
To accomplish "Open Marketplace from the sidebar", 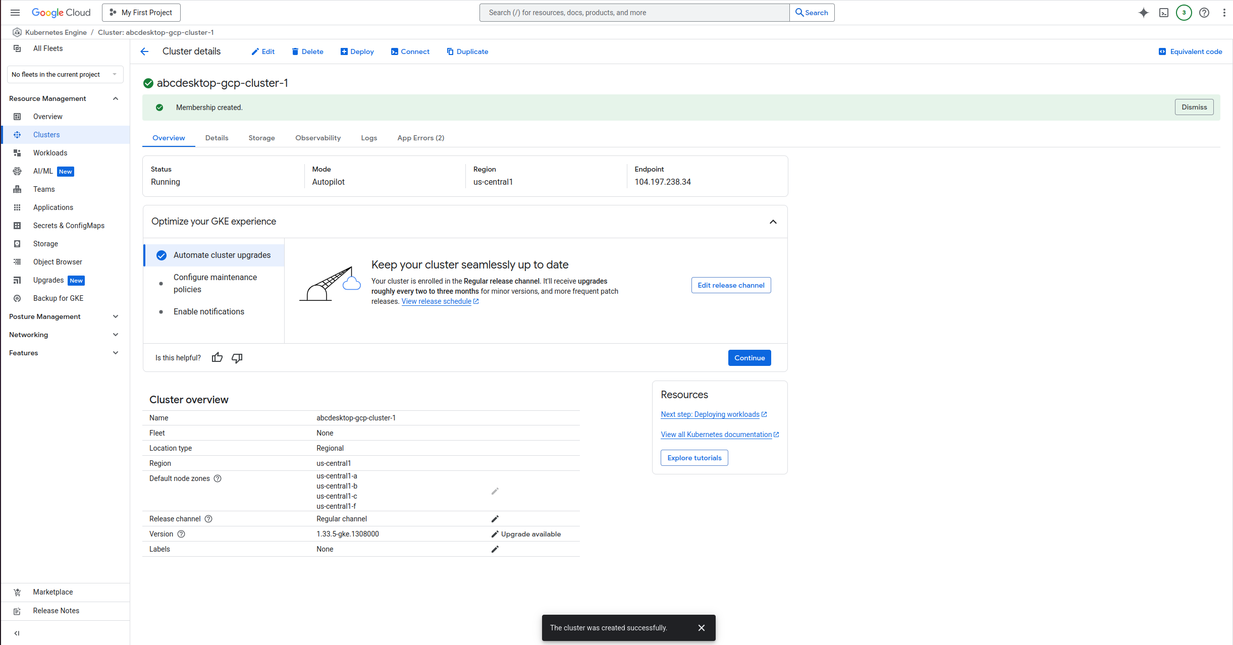I will pos(66,592).
